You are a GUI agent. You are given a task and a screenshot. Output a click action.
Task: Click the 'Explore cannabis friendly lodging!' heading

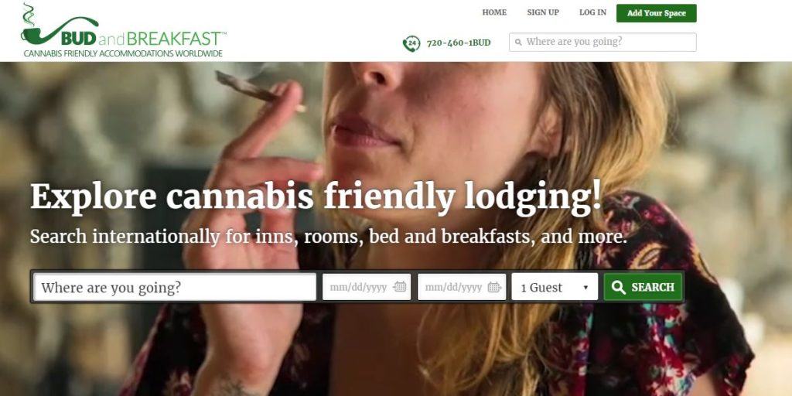[316, 196]
